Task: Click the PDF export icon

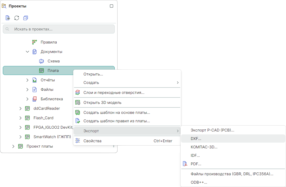Action: [x=185, y=164]
